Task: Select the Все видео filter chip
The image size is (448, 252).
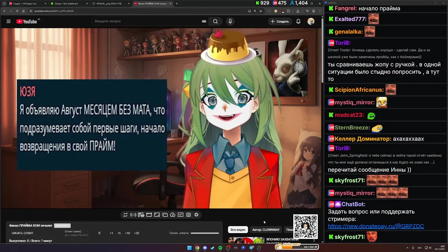Action: 238,230
